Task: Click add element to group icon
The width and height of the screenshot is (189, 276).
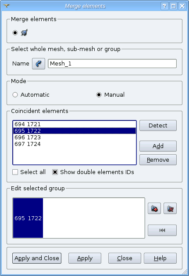Action: click(154, 208)
